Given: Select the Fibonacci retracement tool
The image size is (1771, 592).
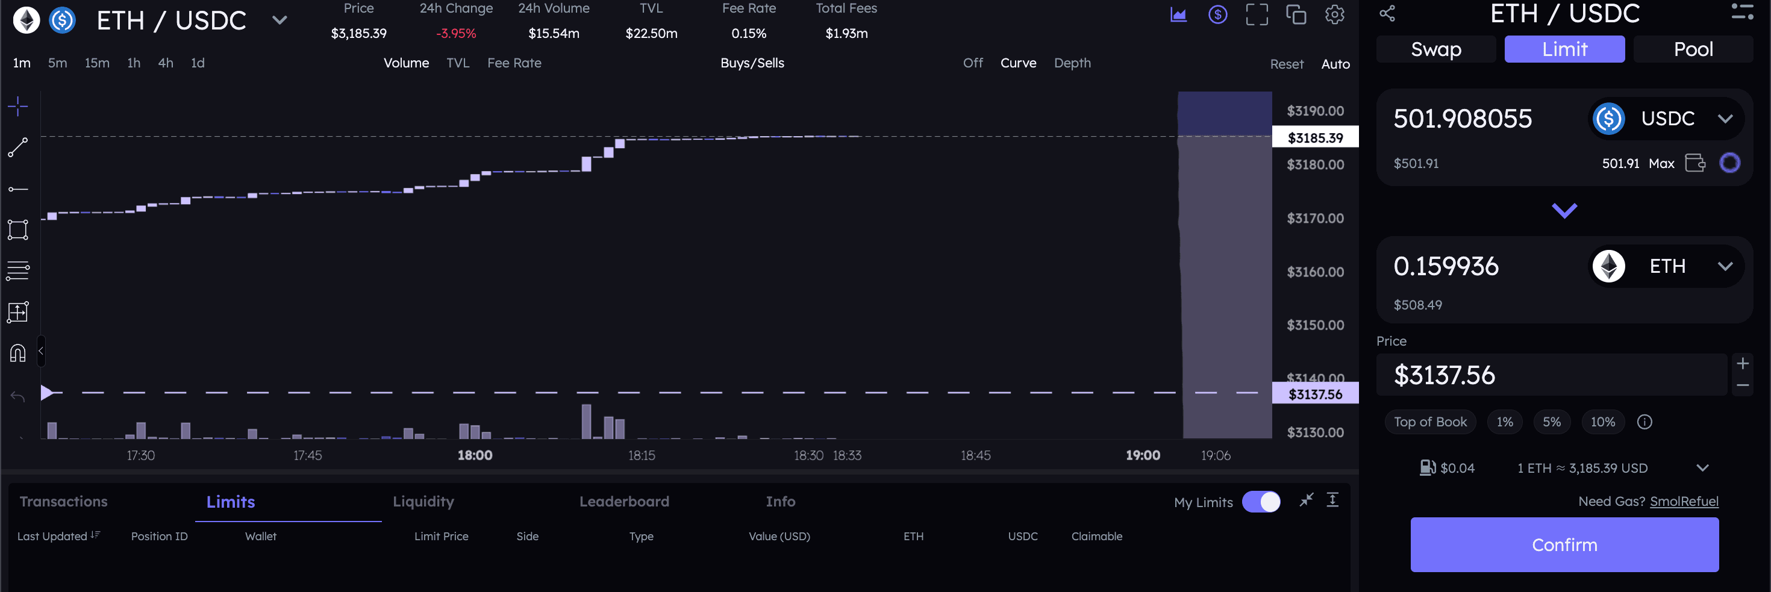Looking at the screenshot, I should 18,271.
